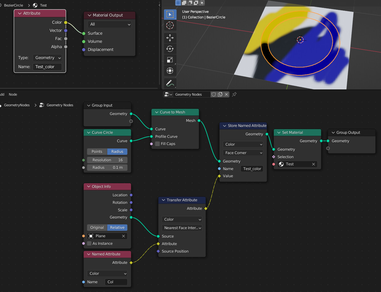Unlink the Test material in Set Material

[313, 164]
